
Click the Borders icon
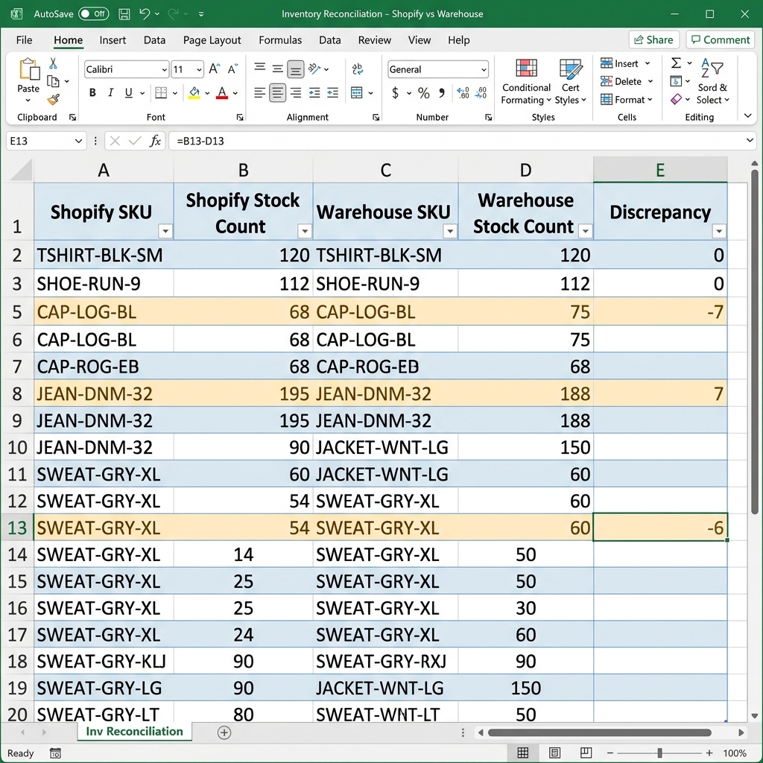pos(161,92)
